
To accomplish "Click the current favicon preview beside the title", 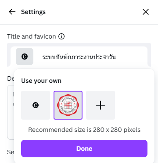I will (25, 57).
